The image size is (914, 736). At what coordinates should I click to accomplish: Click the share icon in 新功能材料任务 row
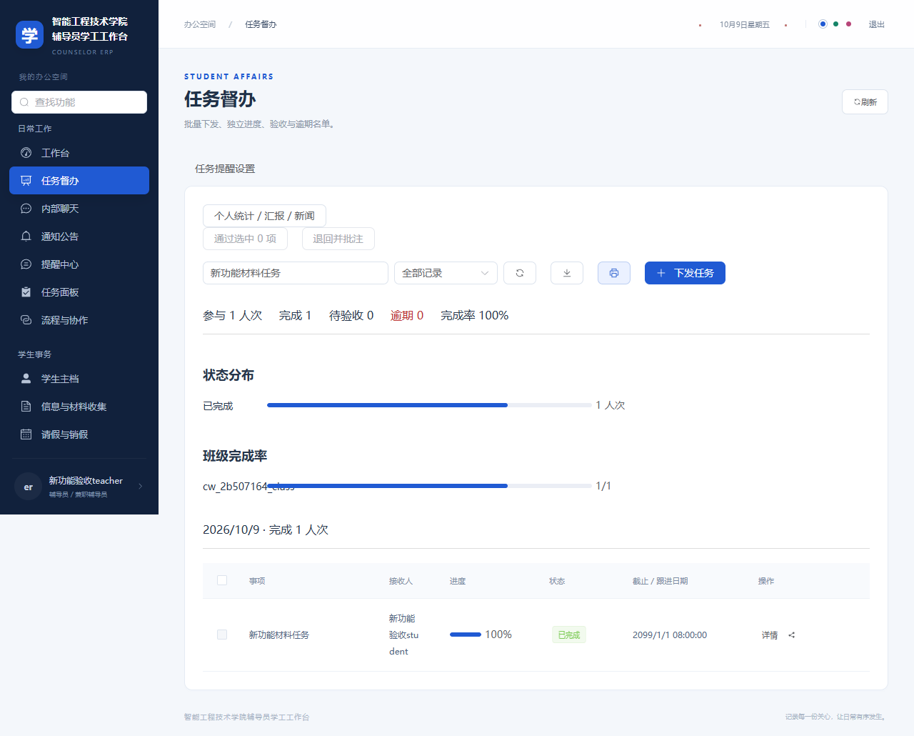[x=792, y=635]
